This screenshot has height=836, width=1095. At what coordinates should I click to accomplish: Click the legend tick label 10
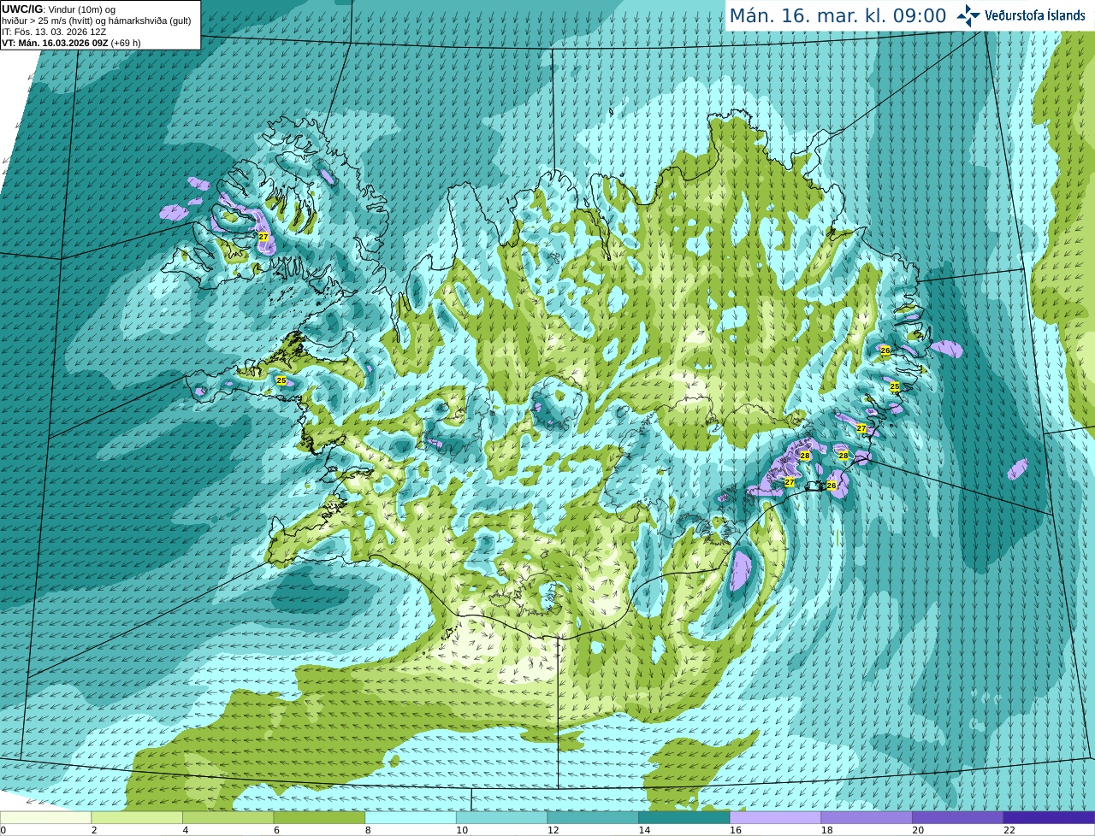(x=462, y=830)
